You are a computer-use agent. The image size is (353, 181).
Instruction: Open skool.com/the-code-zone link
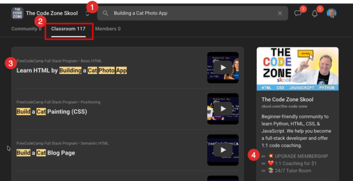pos(284,107)
